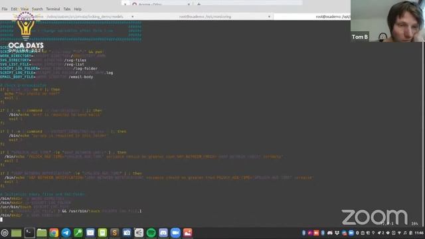This screenshot has width=425, height=239.
Task: Open the Help menu
Action: (78, 9)
